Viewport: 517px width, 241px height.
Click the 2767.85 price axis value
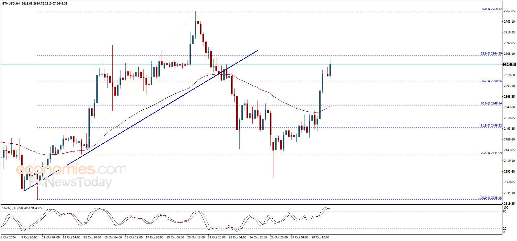tap(509, 11)
